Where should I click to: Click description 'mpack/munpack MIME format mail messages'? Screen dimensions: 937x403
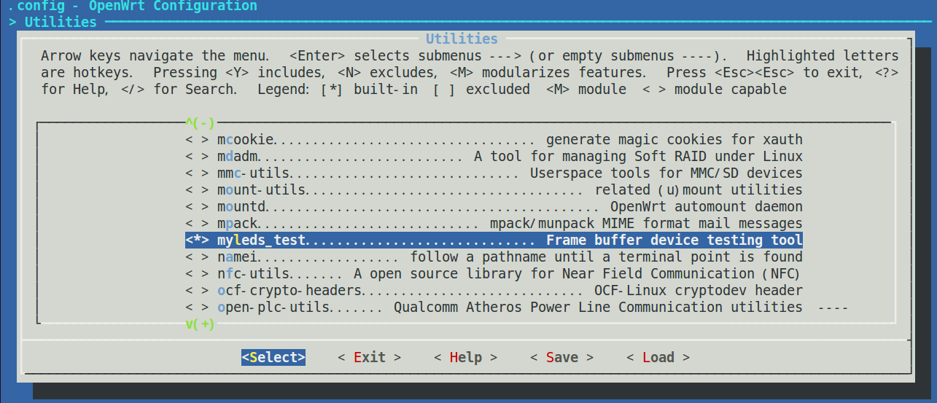[x=647, y=223]
